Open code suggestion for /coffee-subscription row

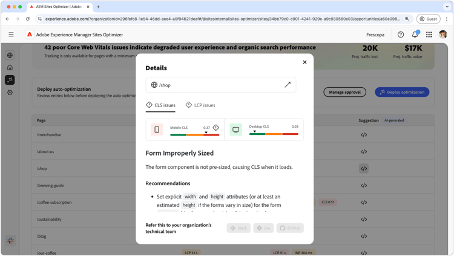click(364, 202)
